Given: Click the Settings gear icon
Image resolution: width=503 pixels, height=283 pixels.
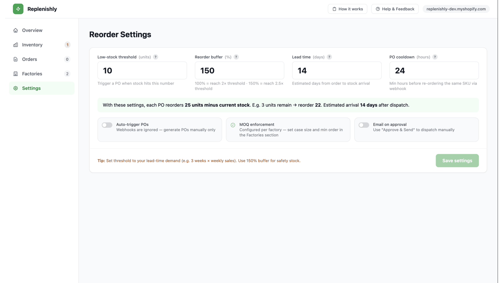Looking at the screenshot, I should click(15, 88).
